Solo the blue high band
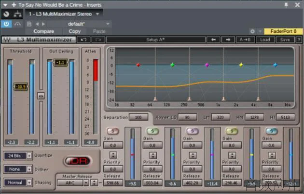This screenshot has height=194, width=304. coord(271,131)
